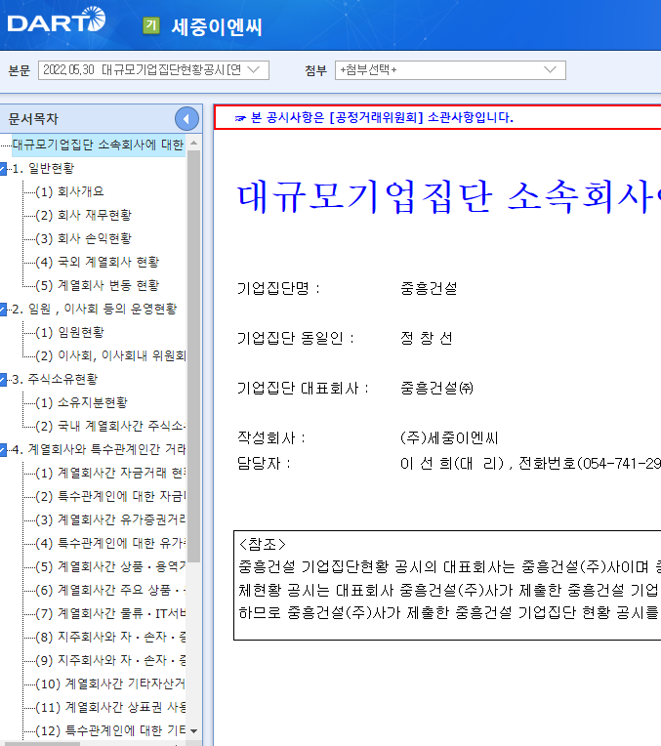Open (12) 특수관계인에 대한 기타 section
661x746 pixels.
coord(110,730)
